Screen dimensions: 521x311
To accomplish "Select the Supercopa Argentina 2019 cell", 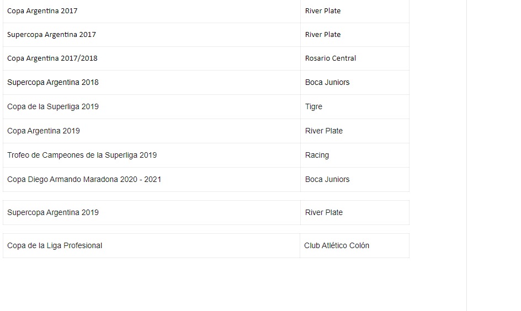I will 152,212.
